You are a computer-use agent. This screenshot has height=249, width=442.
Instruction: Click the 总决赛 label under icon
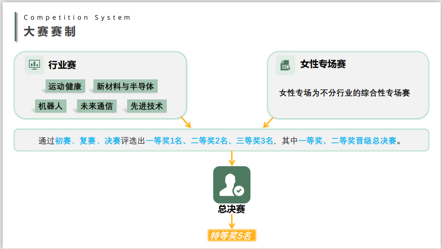pos(232,209)
